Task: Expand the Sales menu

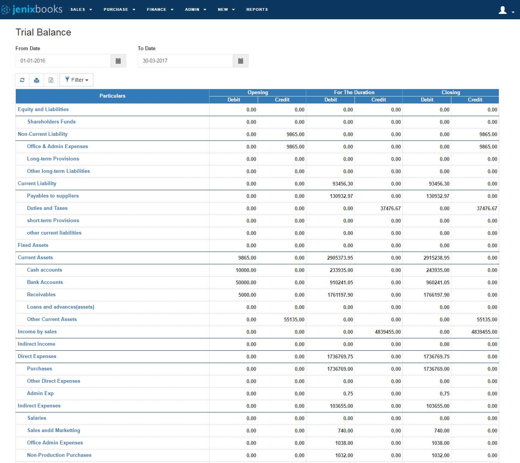Action: (81, 10)
